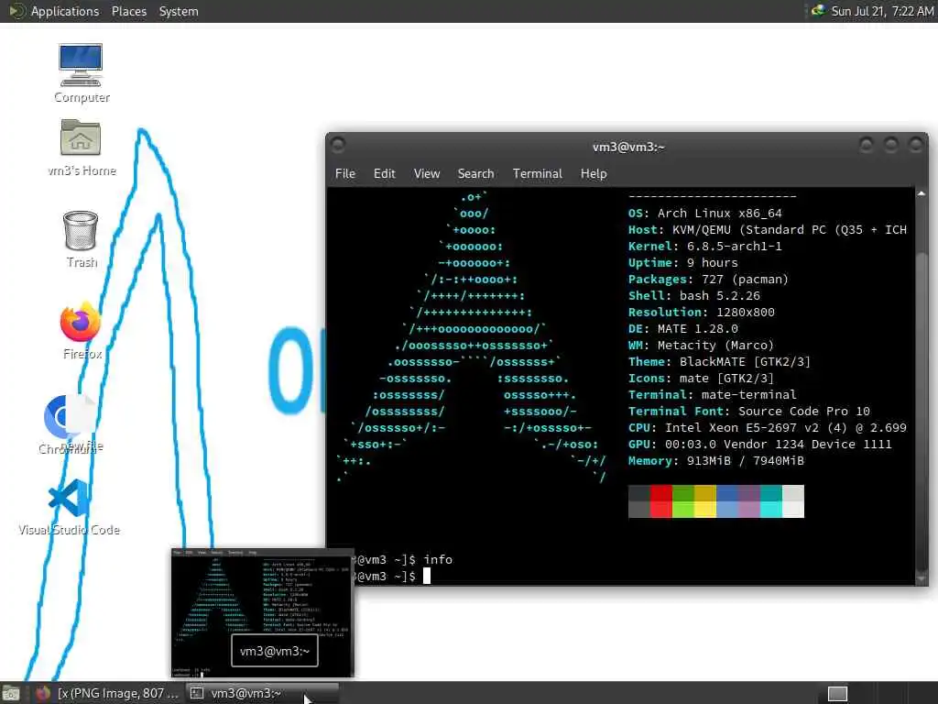Click the 'Host: KVM/QEMU' line
Screen dimensions: 938x704
[768, 230]
